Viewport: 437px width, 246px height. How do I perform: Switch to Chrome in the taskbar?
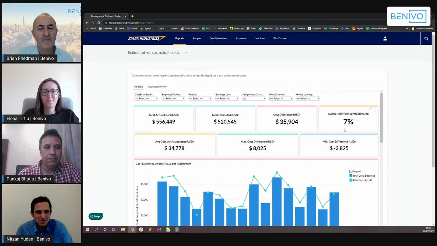(132, 230)
